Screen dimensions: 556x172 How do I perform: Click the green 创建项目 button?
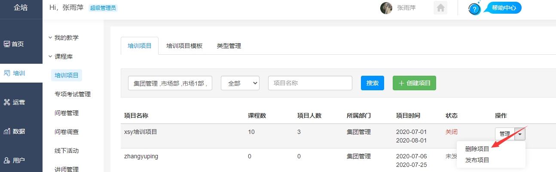(414, 83)
